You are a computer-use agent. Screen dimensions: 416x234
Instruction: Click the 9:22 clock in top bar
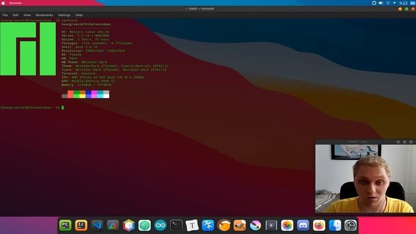coord(403,3)
